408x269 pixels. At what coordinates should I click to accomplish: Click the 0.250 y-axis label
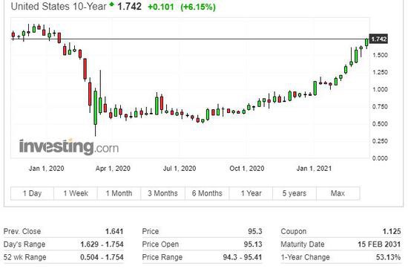[380, 141]
